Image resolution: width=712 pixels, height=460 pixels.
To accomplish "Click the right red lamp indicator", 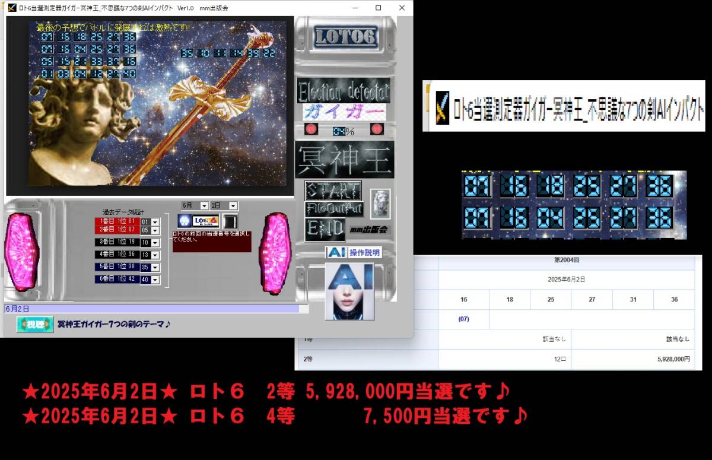I will 377,129.
